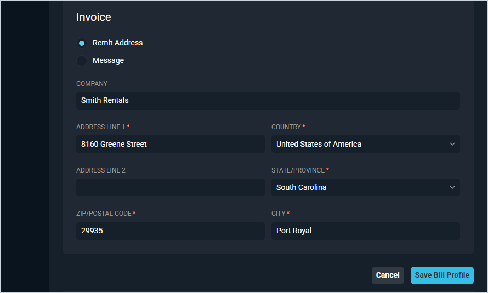Click the chevron arrow on State/Province selector
Image resolution: width=488 pixels, height=293 pixels.
click(452, 187)
